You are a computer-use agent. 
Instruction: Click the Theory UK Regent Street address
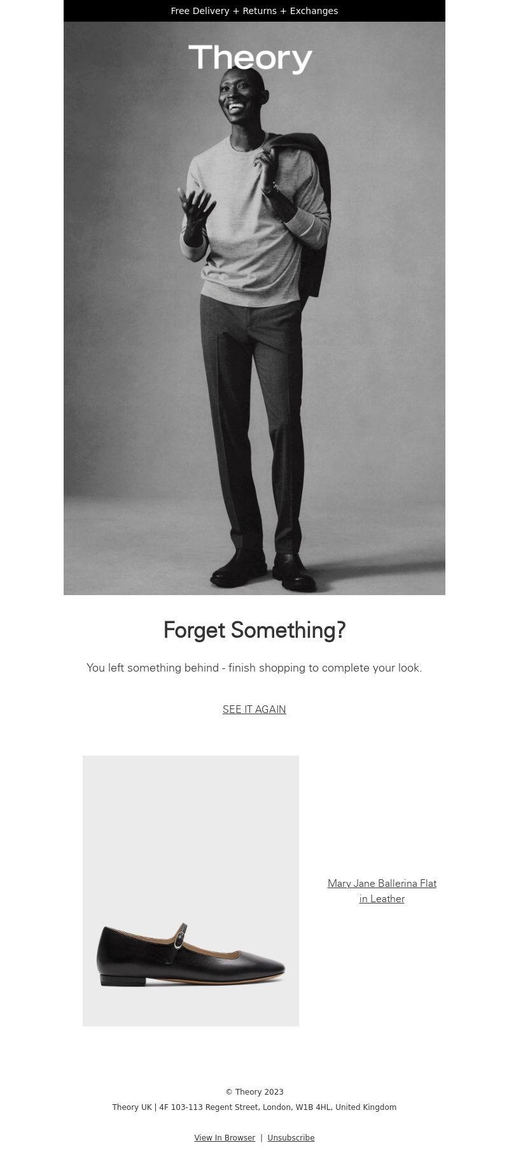point(254,1107)
